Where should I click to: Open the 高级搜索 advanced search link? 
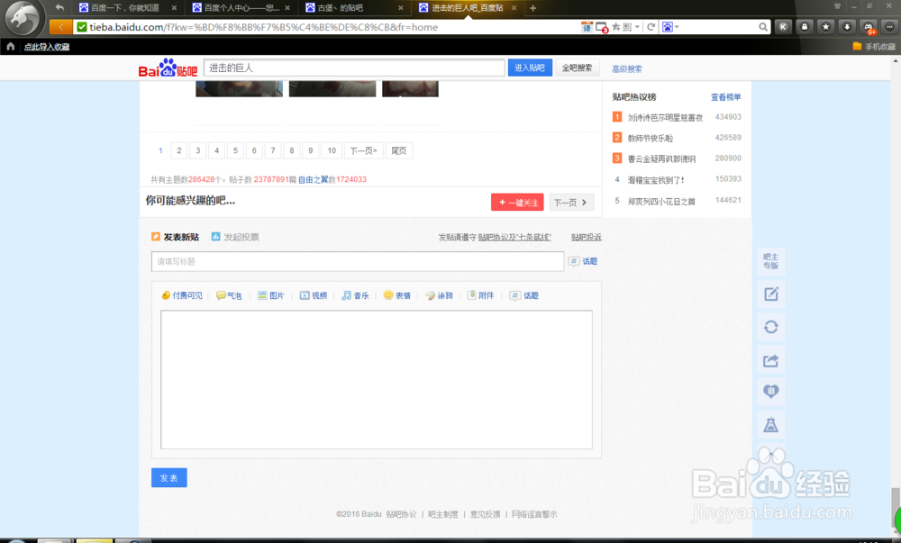tap(628, 68)
